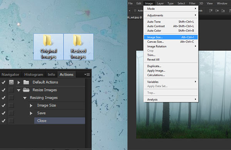Open the Actions panel flyout menu
This screenshot has width=231, height=150.
87,75
